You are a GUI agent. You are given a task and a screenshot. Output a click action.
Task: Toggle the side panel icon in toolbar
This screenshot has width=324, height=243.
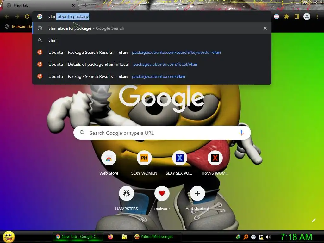(297, 16)
